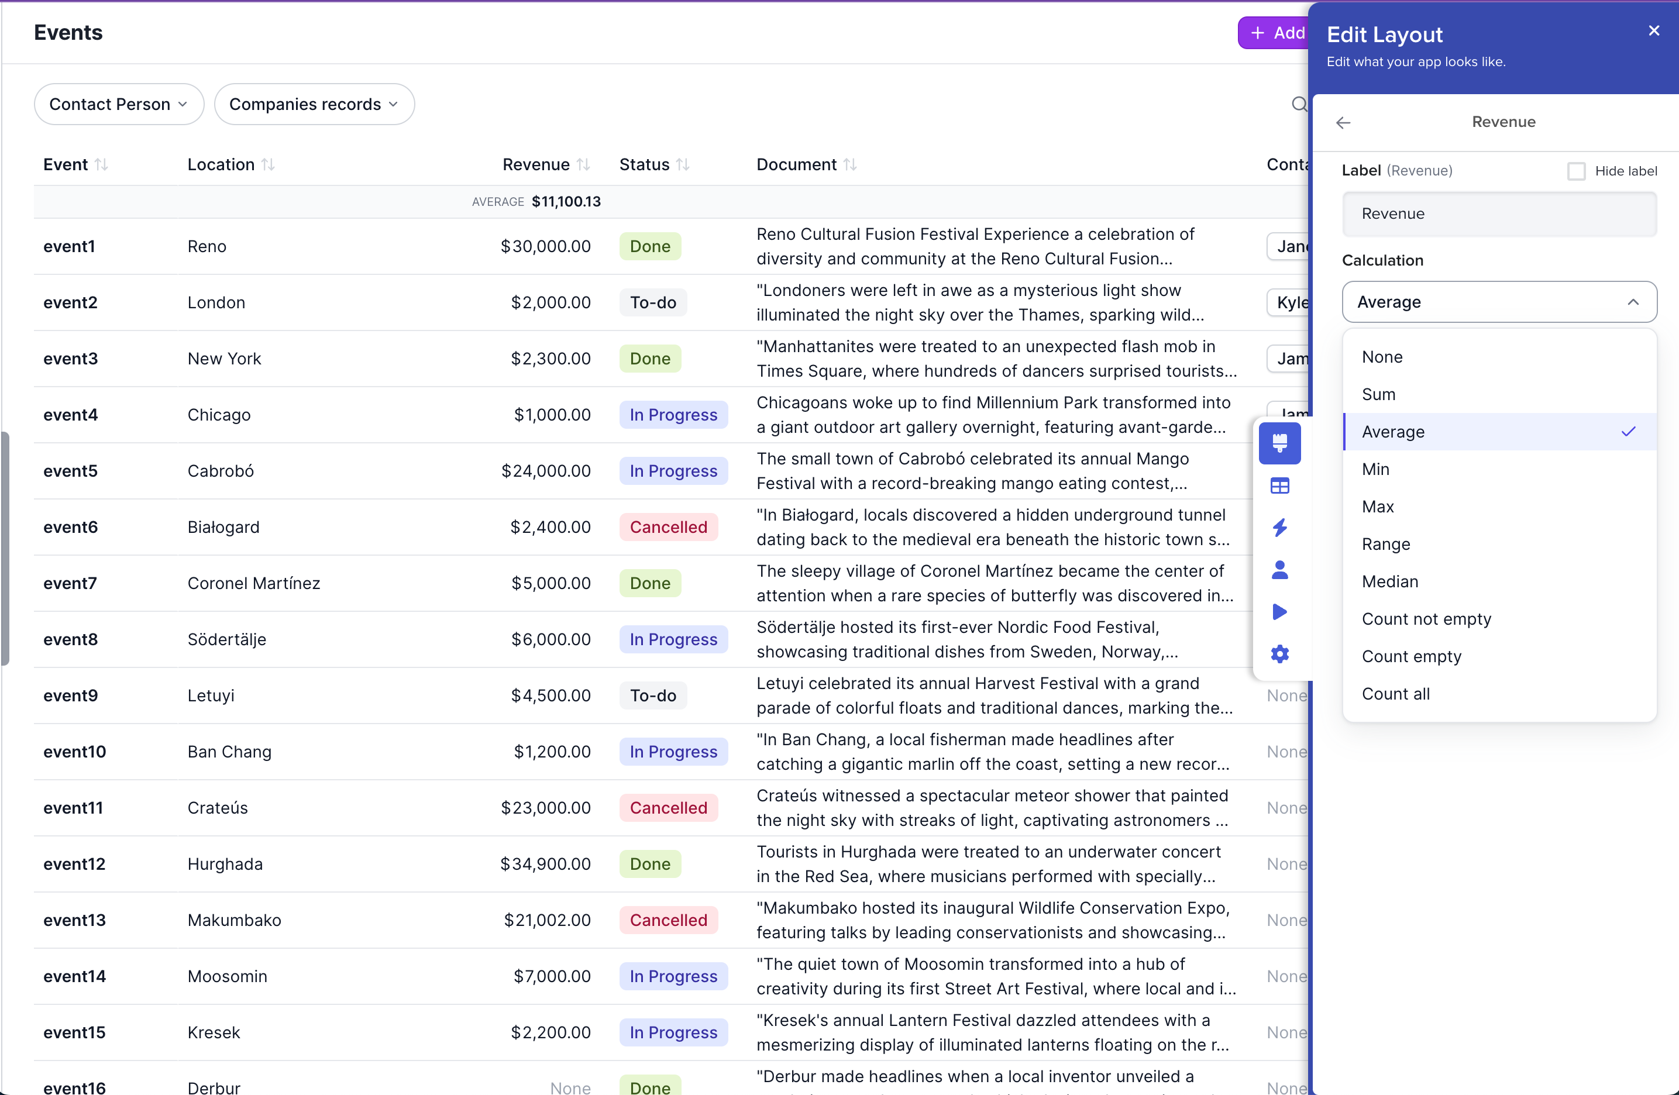Click the search magnifier icon
Image resolution: width=1679 pixels, height=1095 pixels.
1299,105
